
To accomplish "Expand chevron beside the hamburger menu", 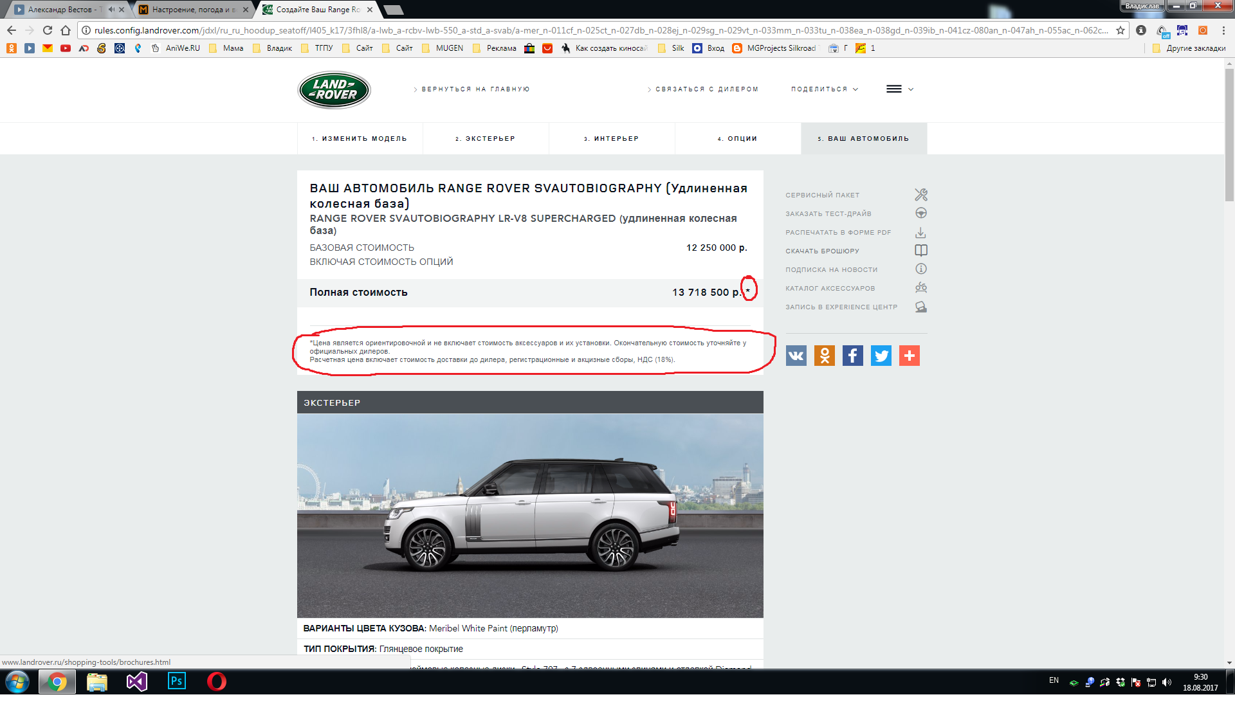I will 911,89.
